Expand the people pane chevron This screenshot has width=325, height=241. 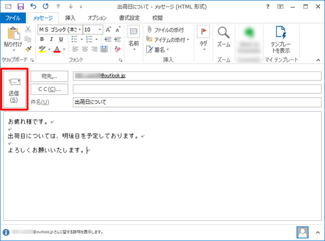[x=318, y=233]
